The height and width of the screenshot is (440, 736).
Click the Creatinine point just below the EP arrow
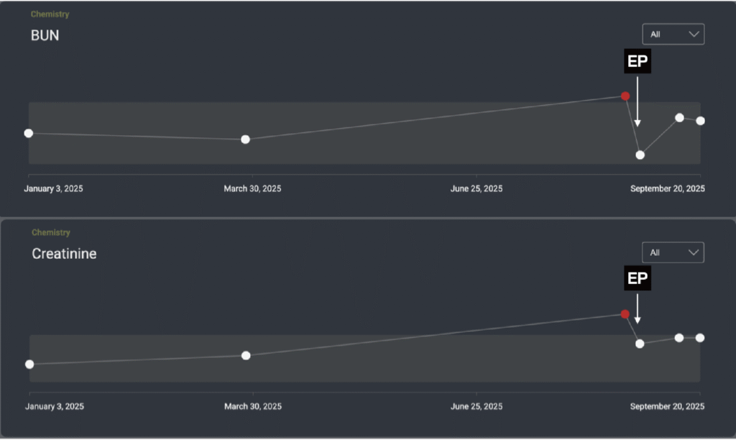point(640,344)
